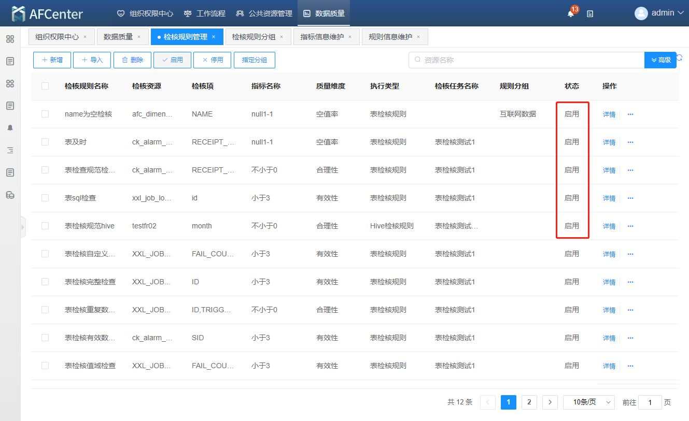Image resolution: width=689 pixels, height=421 pixels.
Task: Open the more actions ellipsis for 表及时 row
Action: pos(630,142)
